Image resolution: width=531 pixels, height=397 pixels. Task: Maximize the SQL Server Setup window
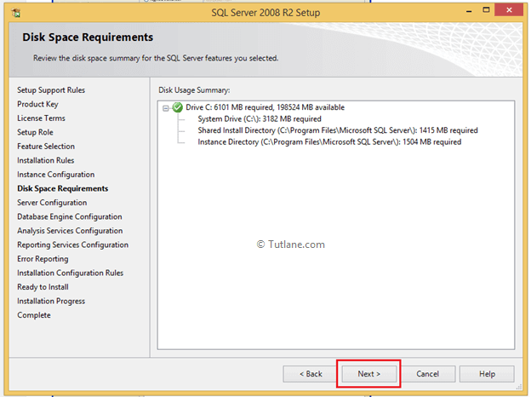coord(486,10)
